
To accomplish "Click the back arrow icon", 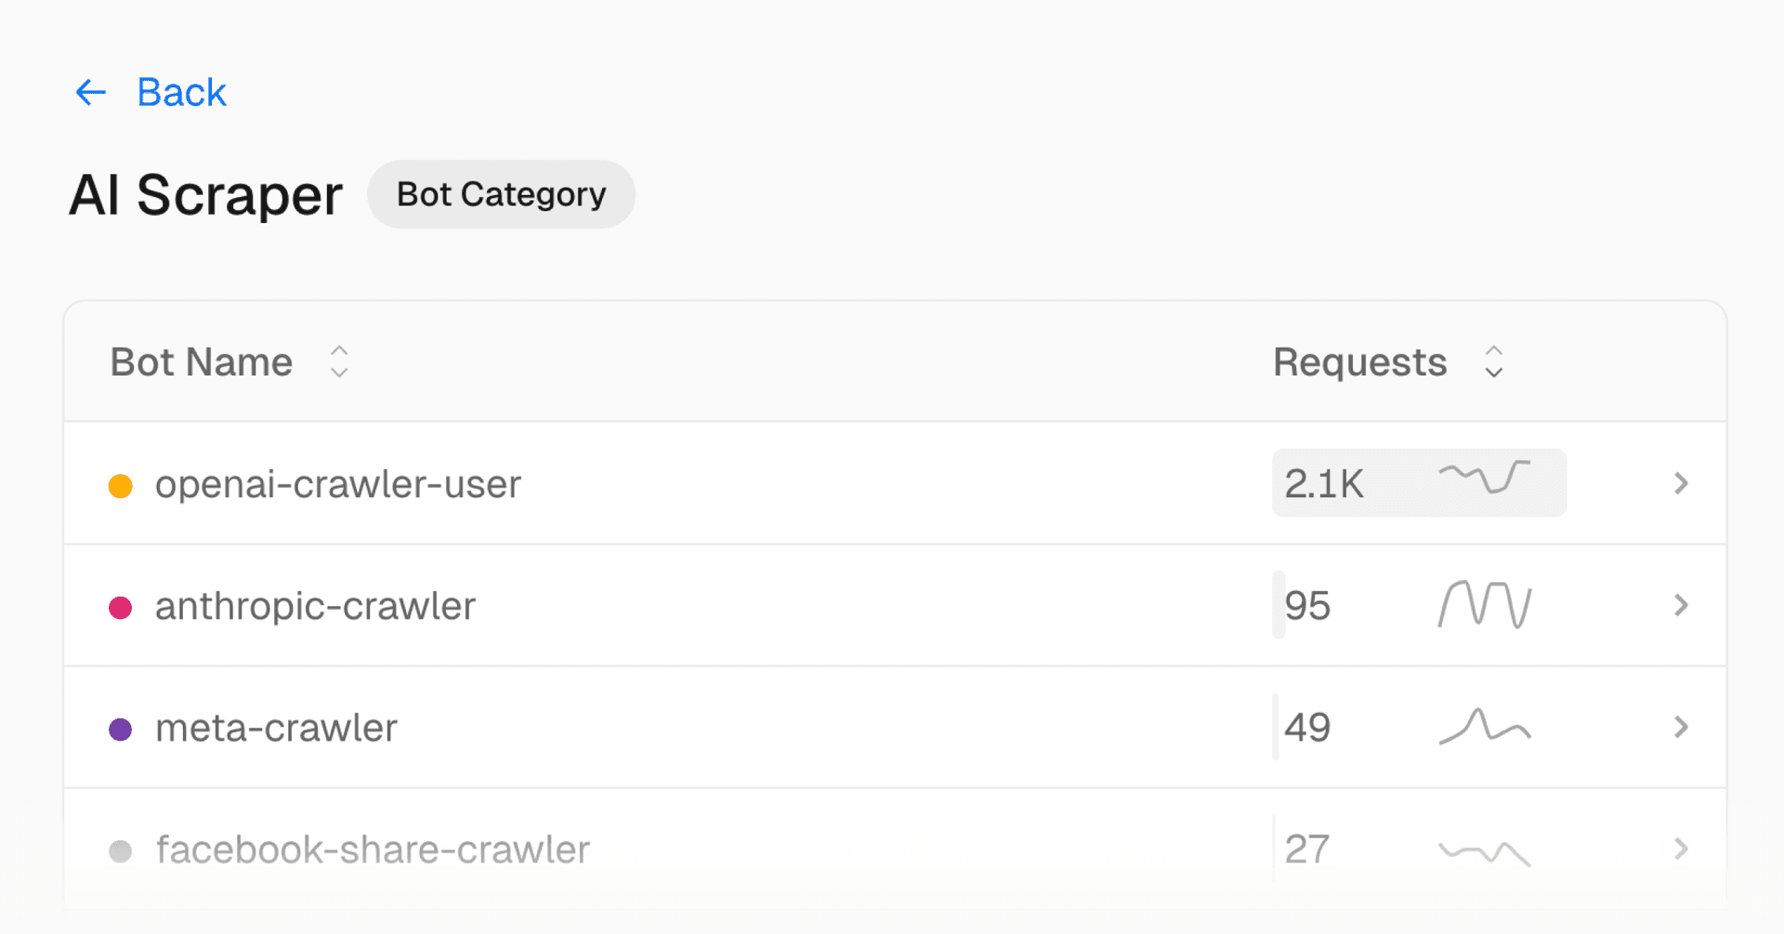I will tap(91, 92).
